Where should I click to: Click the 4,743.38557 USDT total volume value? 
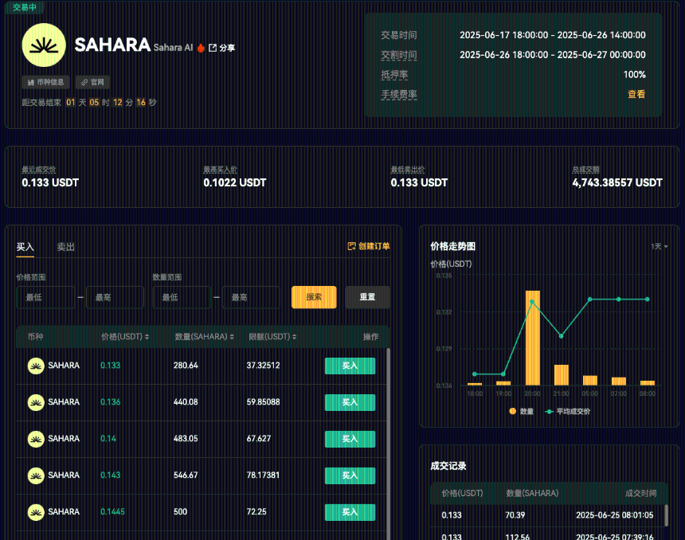click(617, 182)
